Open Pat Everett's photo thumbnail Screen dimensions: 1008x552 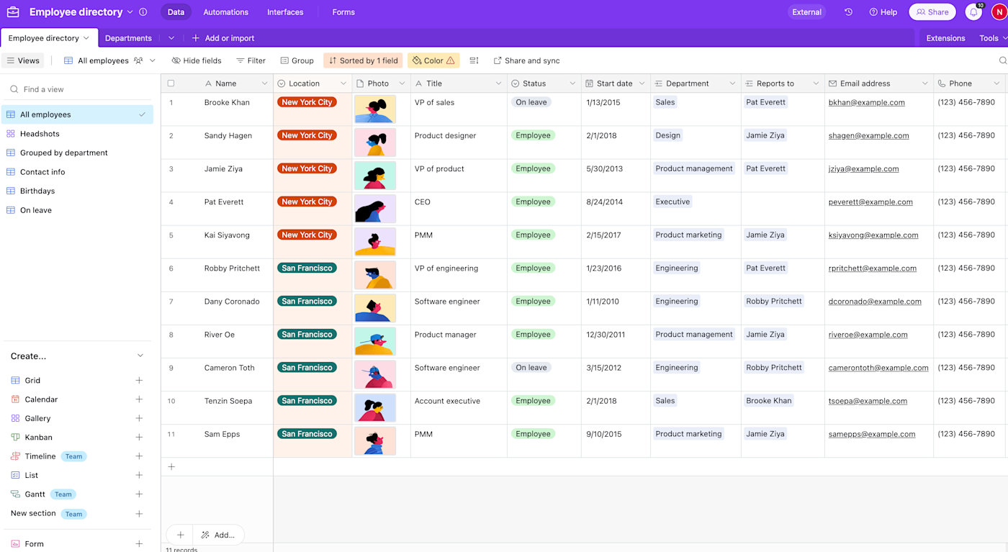coord(375,209)
